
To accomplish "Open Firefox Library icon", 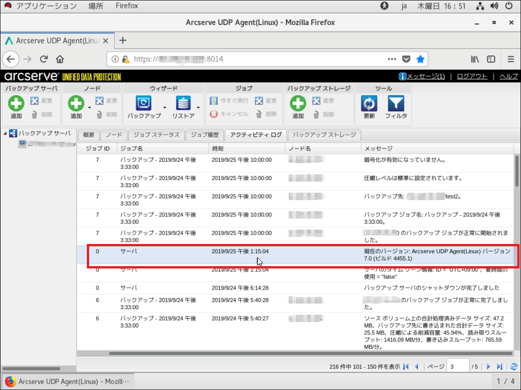I will (475, 59).
